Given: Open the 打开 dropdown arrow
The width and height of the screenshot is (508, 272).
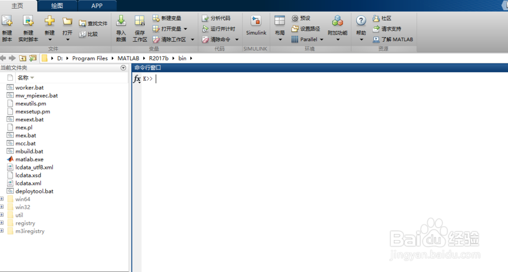Looking at the screenshot, I should click(x=68, y=40).
